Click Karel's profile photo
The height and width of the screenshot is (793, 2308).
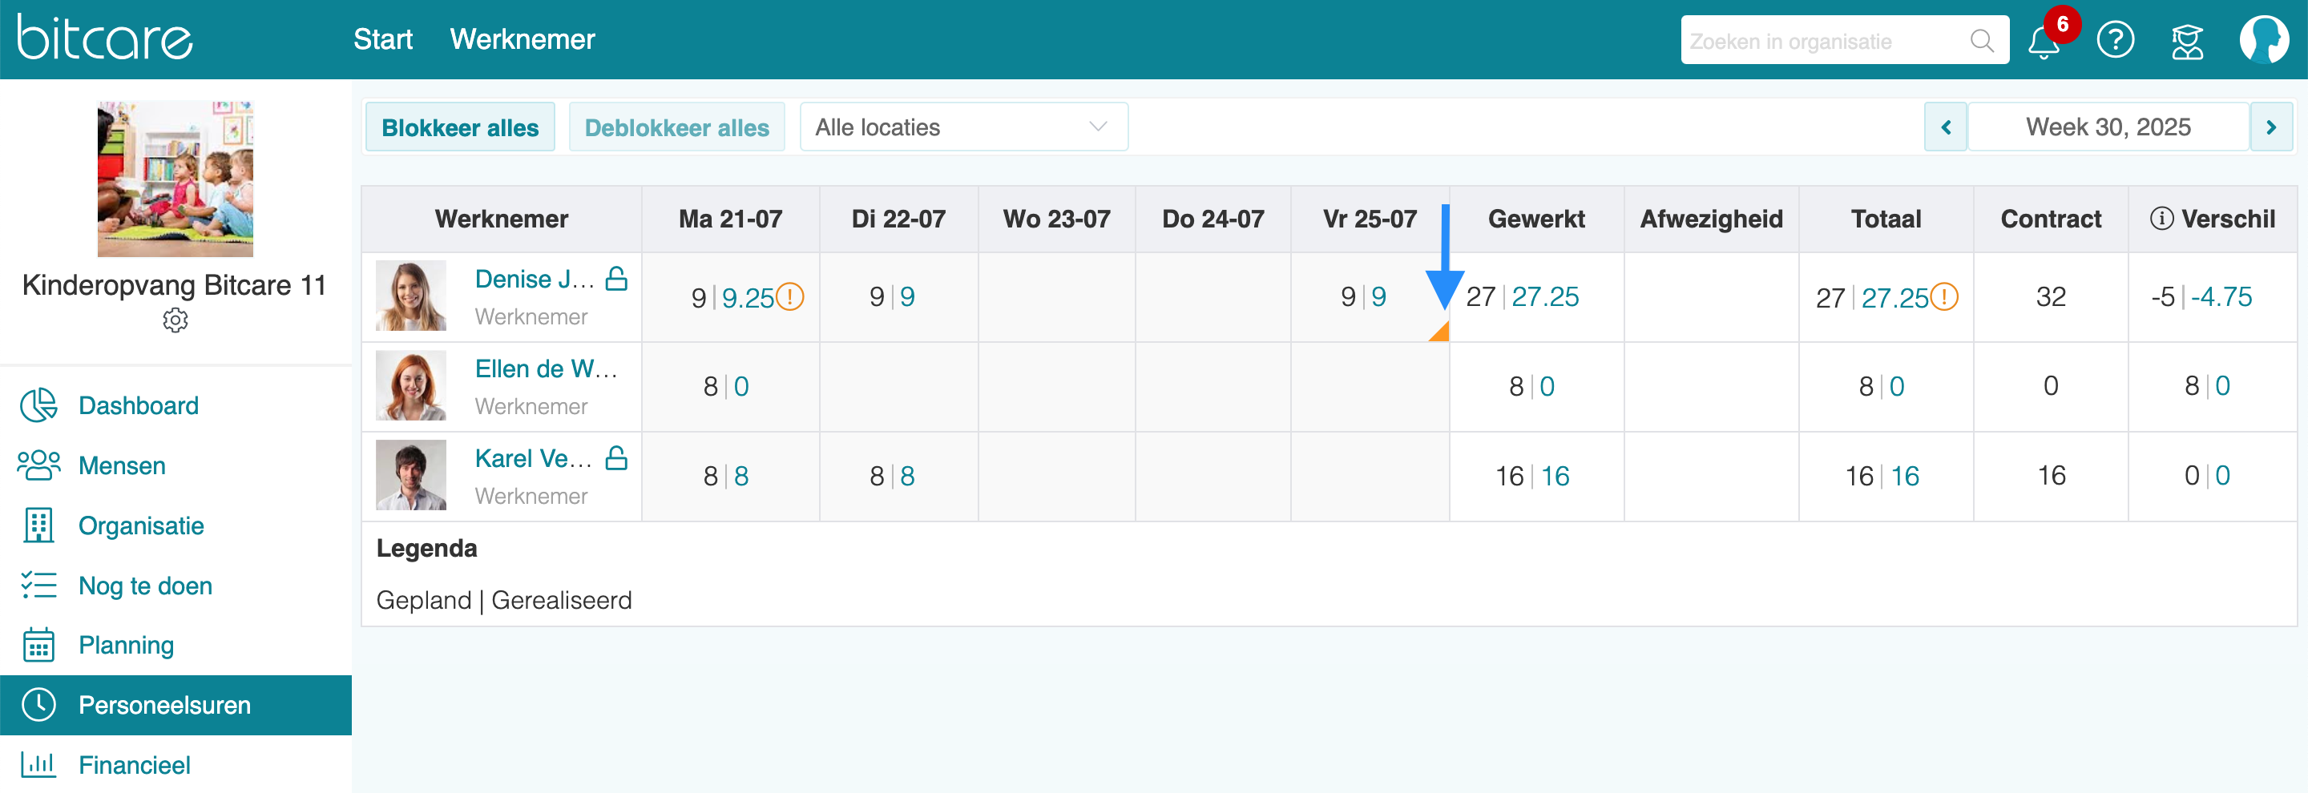pyautogui.click(x=410, y=474)
